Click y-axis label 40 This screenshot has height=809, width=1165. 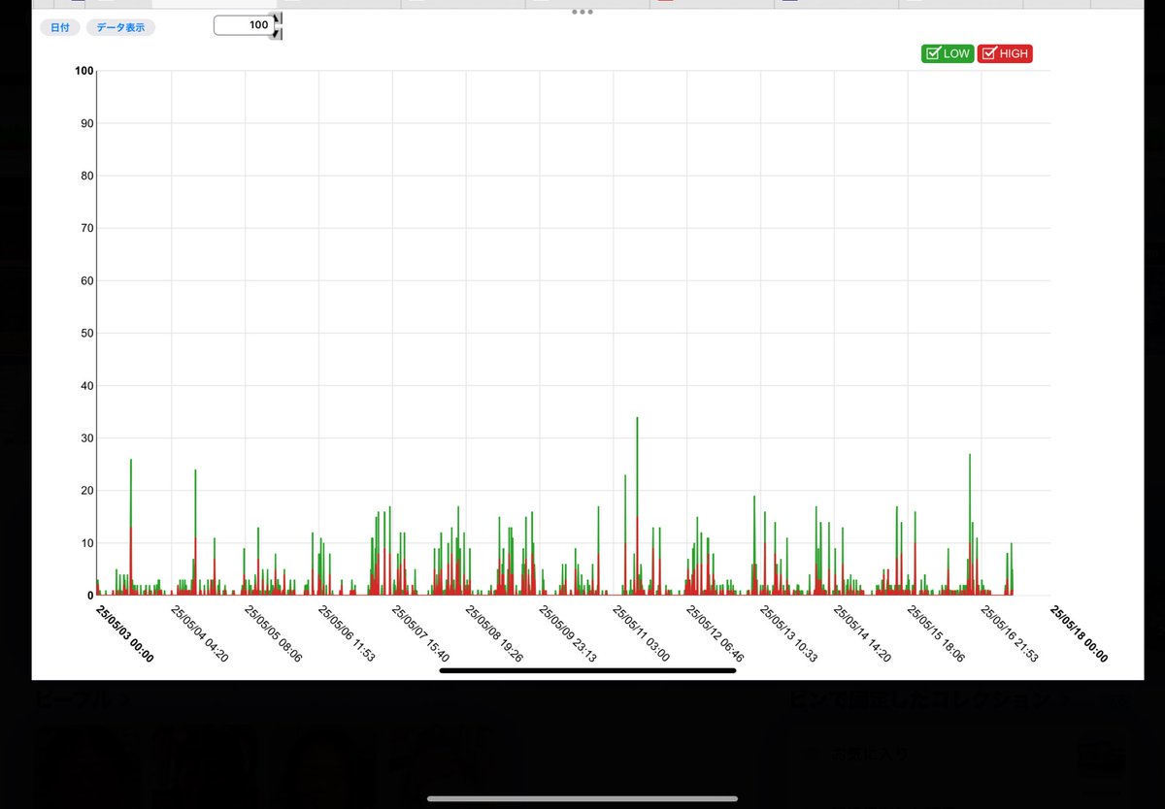(x=86, y=386)
